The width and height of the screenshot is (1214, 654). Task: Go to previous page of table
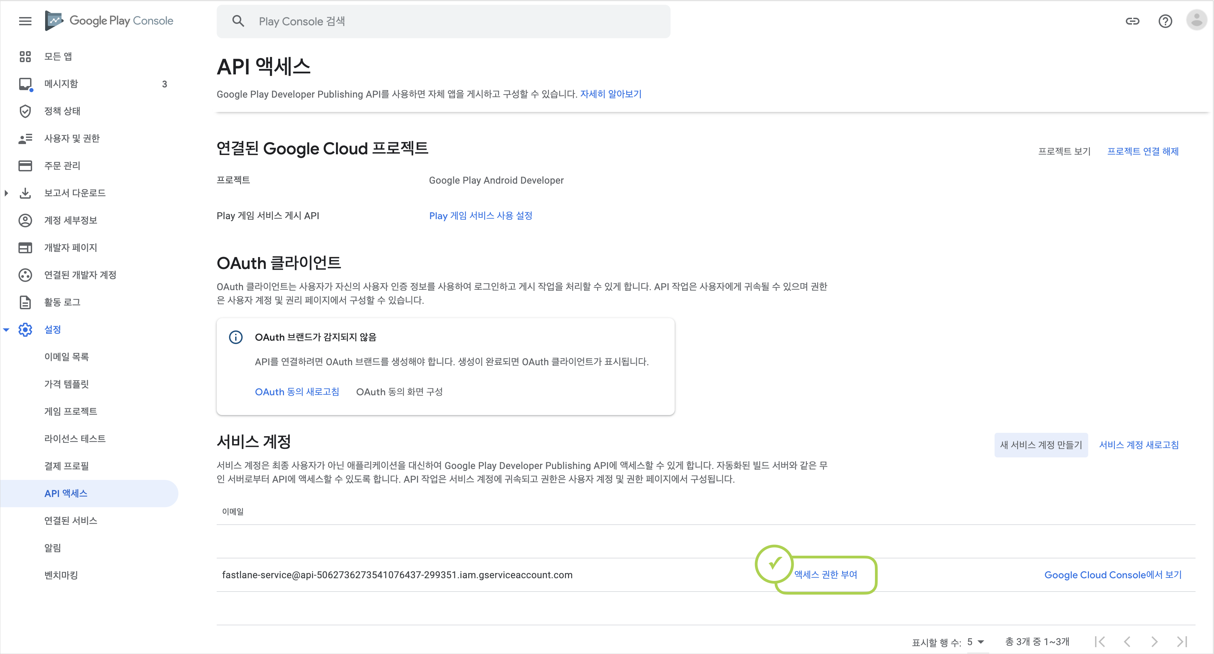[1127, 641]
